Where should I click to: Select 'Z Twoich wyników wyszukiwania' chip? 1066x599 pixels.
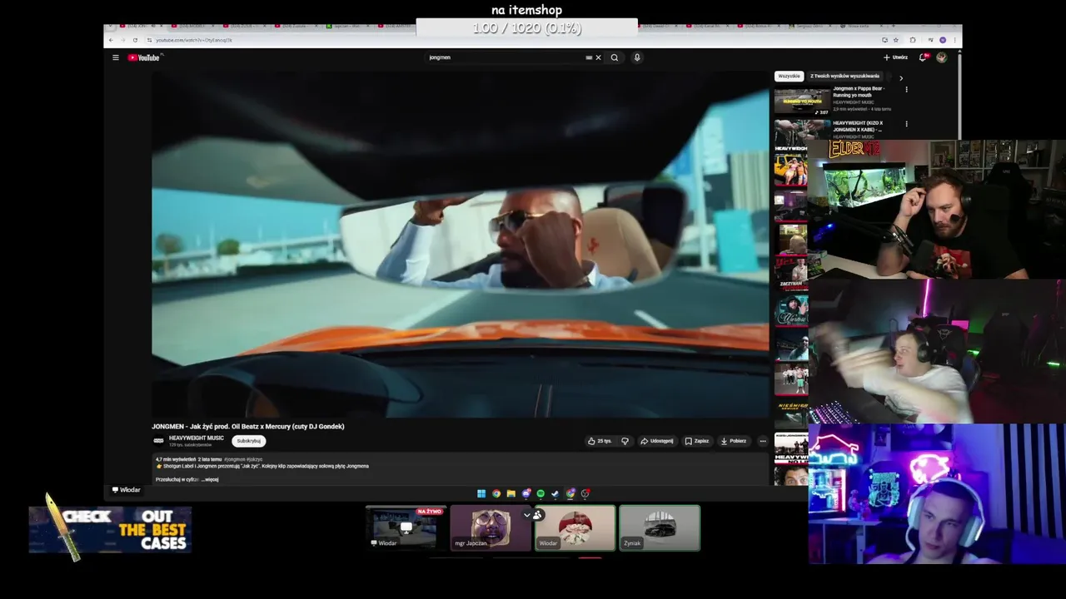coord(844,76)
